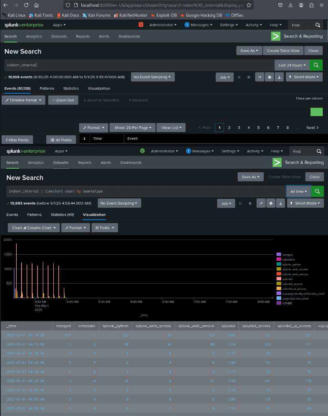This screenshot has height=416, width=328.
Task: Go to the Next results page
Action: pyautogui.click(x=313, y=128)
